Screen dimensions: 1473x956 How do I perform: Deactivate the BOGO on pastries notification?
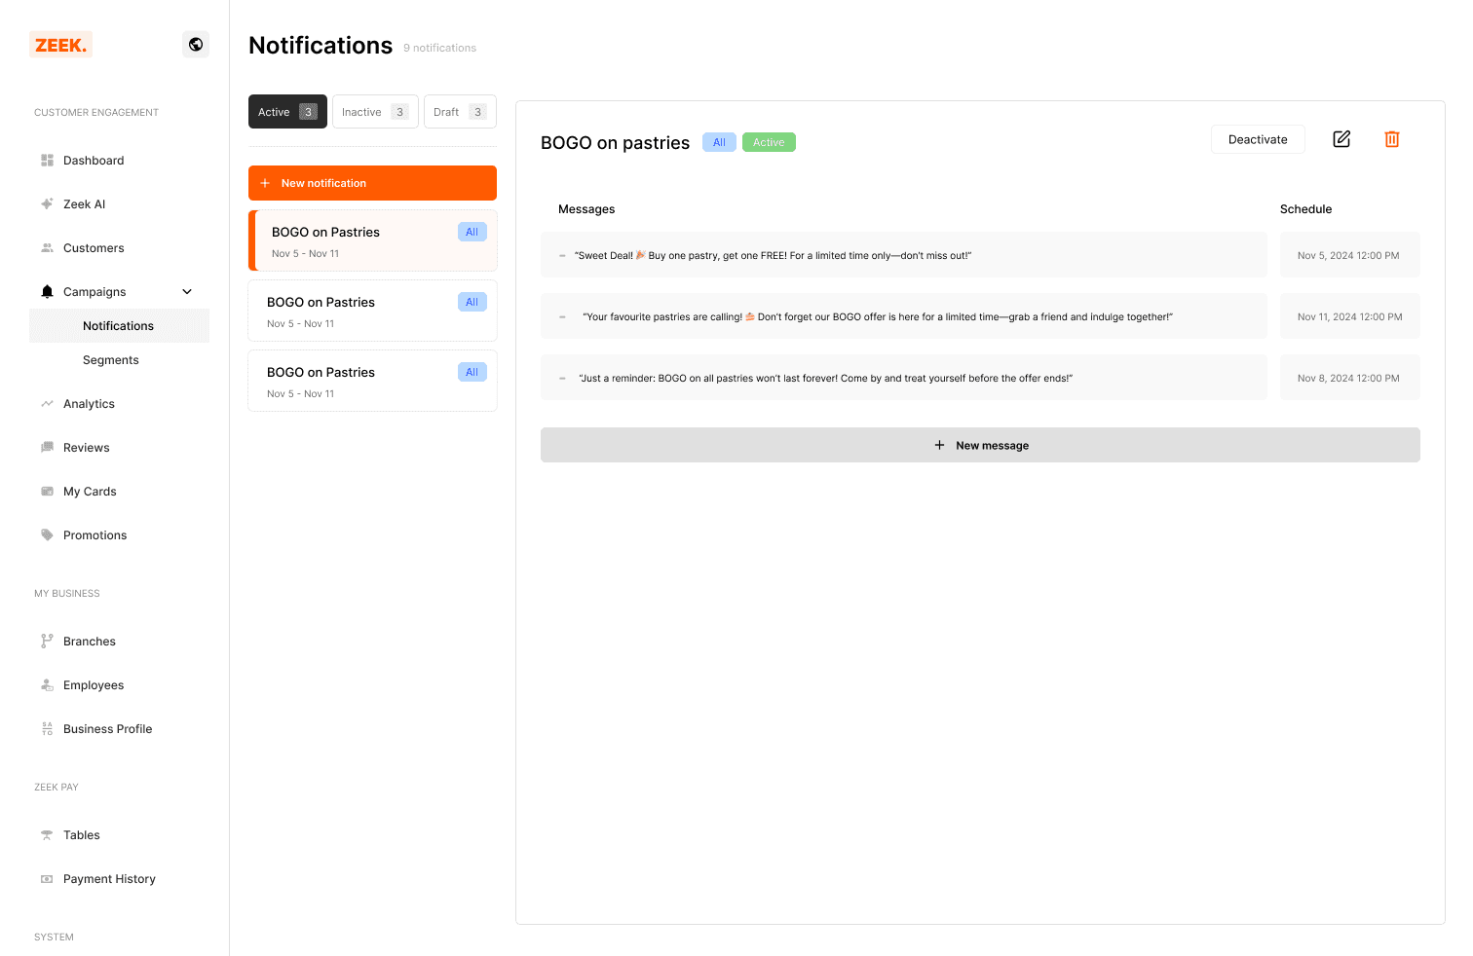[1258, 139]
